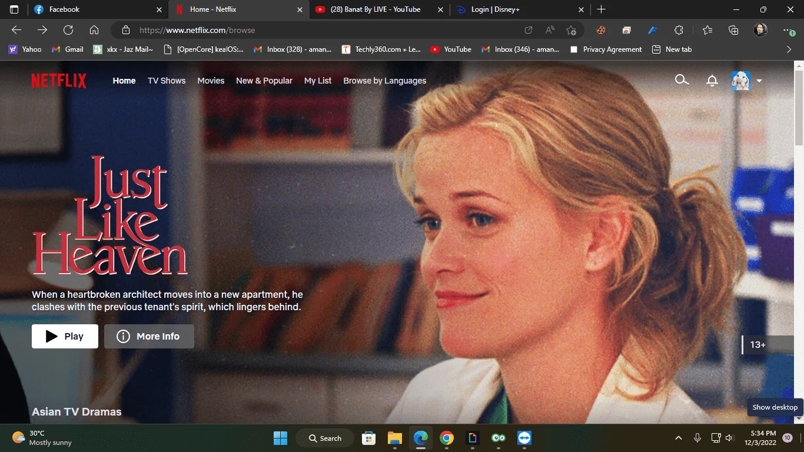Screen dimensions: 804x452
Task: Open volume control in system tray
Action: 730,438
